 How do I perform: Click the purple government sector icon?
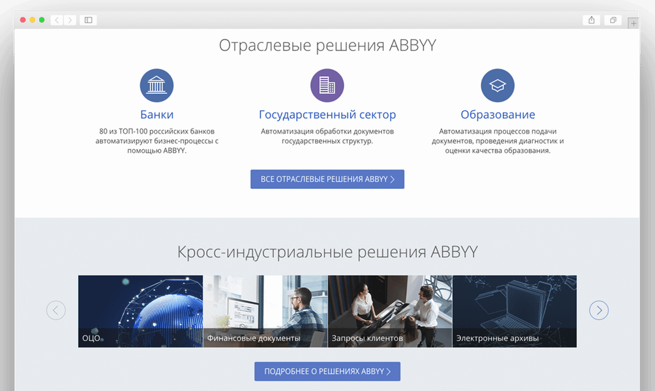[x=327, y=85]
